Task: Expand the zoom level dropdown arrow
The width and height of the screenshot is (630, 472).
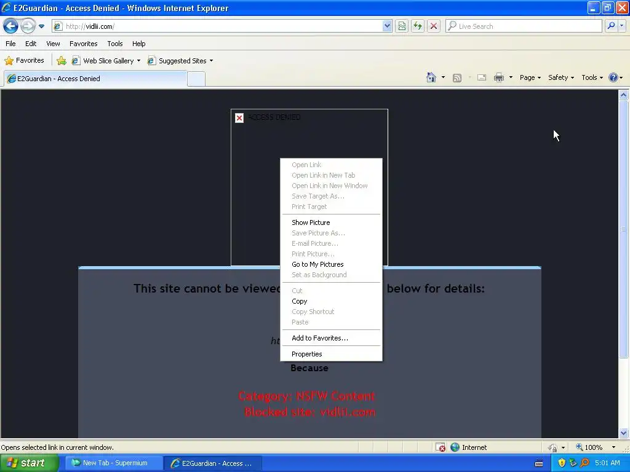Action: pyautogui.click(x=613, y=447)
